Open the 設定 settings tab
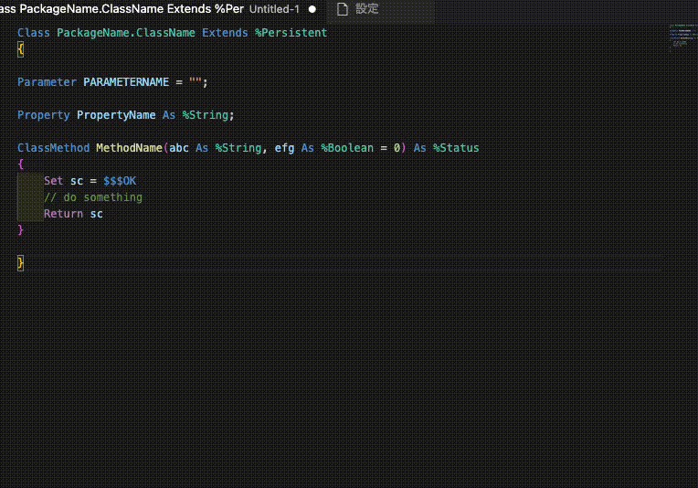Image resolution: width=698 pixels, height=488 pixels. coord(366,9)
